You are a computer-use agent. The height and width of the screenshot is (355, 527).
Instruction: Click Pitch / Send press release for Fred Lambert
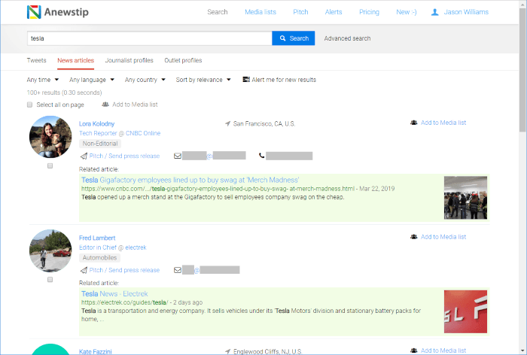point(124,270)
